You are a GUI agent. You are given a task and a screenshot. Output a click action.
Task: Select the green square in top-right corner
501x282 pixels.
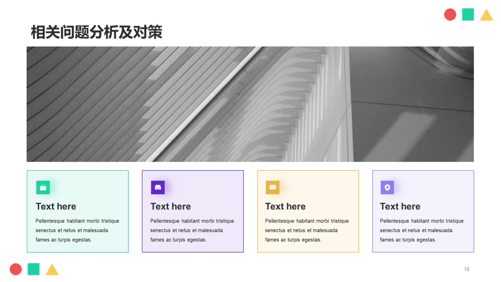click(x=468, y=14)
